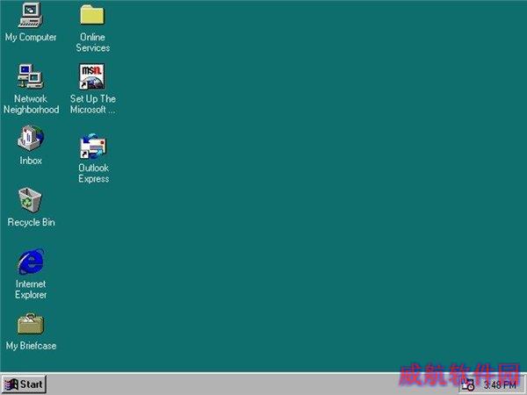Screen dimensions: 527x395
Task: Select the Outlook Express shortcut icon
Action: click(93, 146)
